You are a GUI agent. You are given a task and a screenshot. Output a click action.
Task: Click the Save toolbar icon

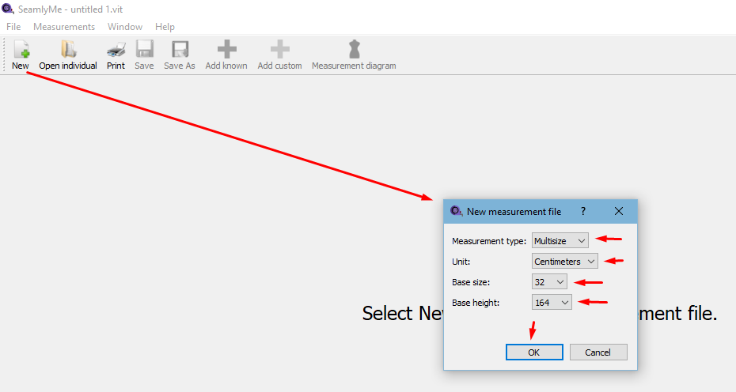pos(144,51)
